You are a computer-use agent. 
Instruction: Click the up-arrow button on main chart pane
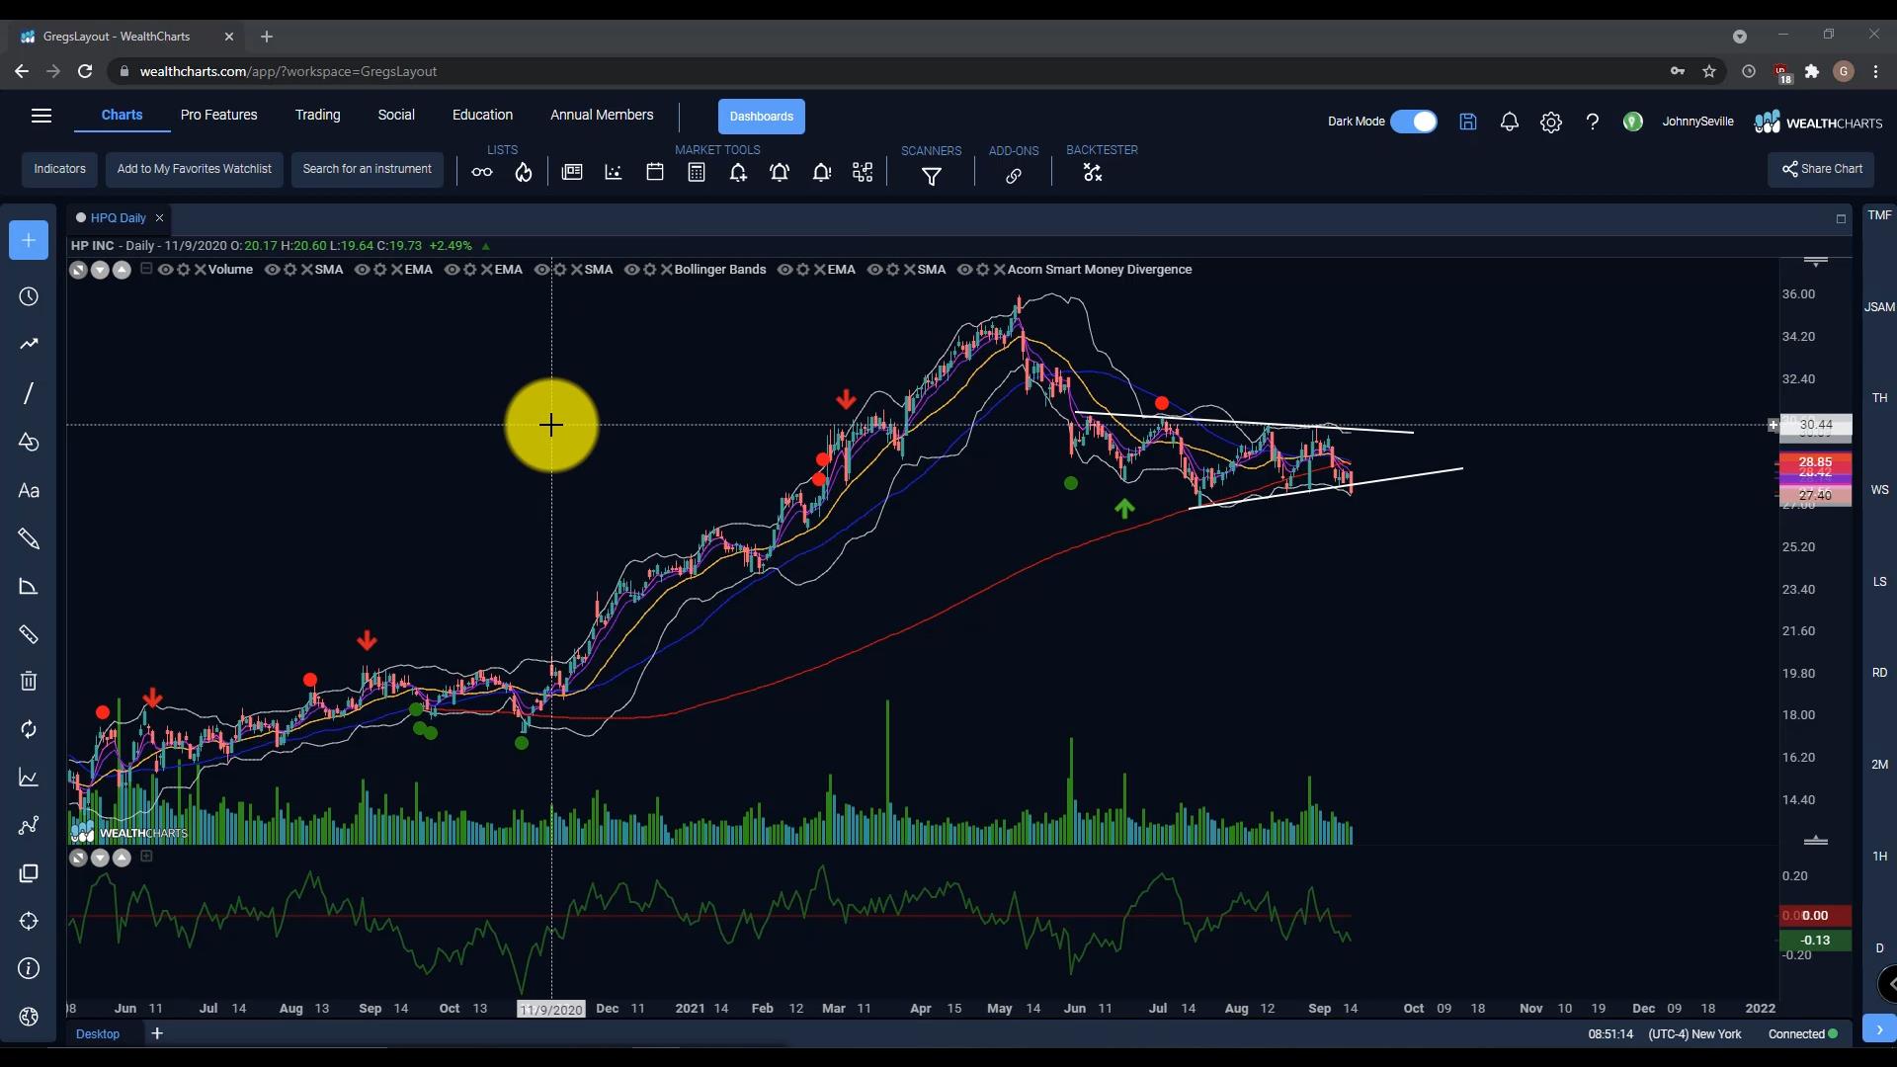[x=122, y=270]
